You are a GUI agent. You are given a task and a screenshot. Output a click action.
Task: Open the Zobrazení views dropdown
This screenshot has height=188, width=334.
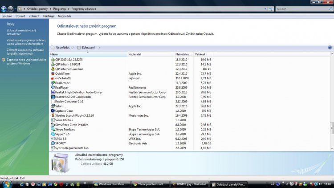coord(89,48)
